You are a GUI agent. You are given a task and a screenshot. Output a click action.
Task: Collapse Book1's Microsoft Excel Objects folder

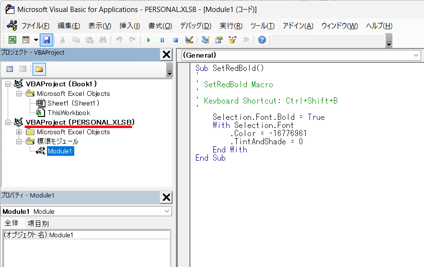click(19, 94)
